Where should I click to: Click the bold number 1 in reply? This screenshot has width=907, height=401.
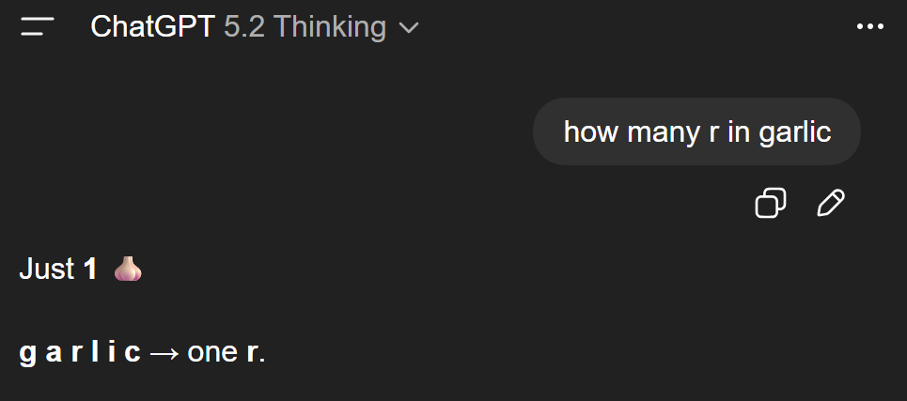tap(90, 270)
